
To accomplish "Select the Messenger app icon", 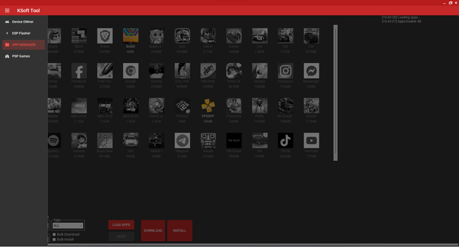I will (x=311, y=71).
